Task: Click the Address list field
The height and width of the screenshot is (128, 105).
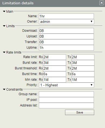Action: [x=66, y=105]
